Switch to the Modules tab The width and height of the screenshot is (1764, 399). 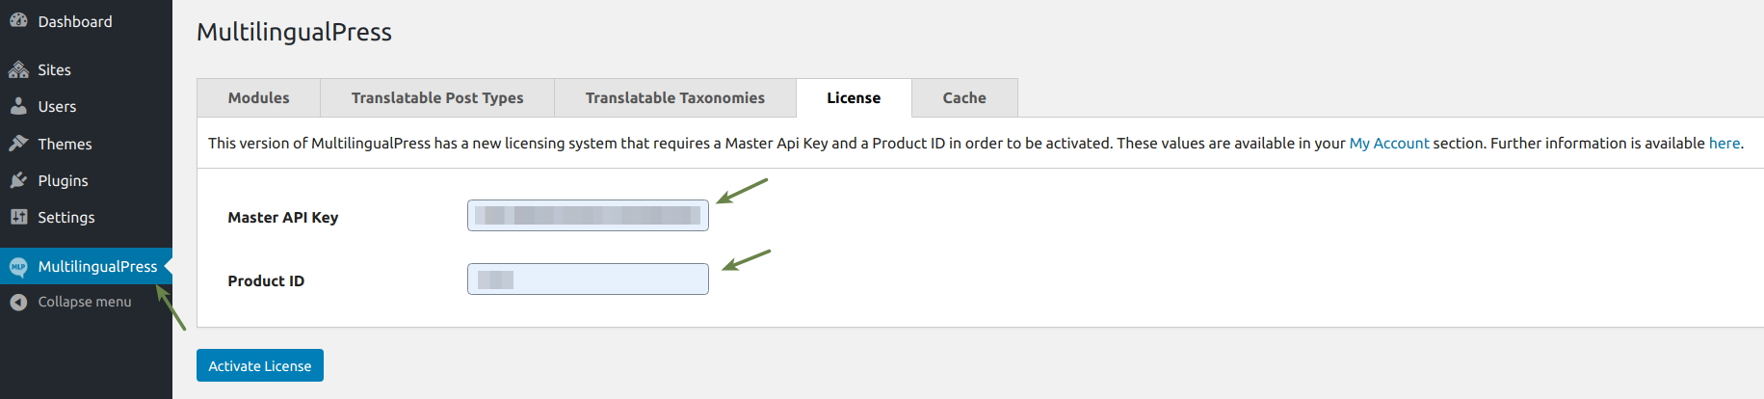pos(258,97)
